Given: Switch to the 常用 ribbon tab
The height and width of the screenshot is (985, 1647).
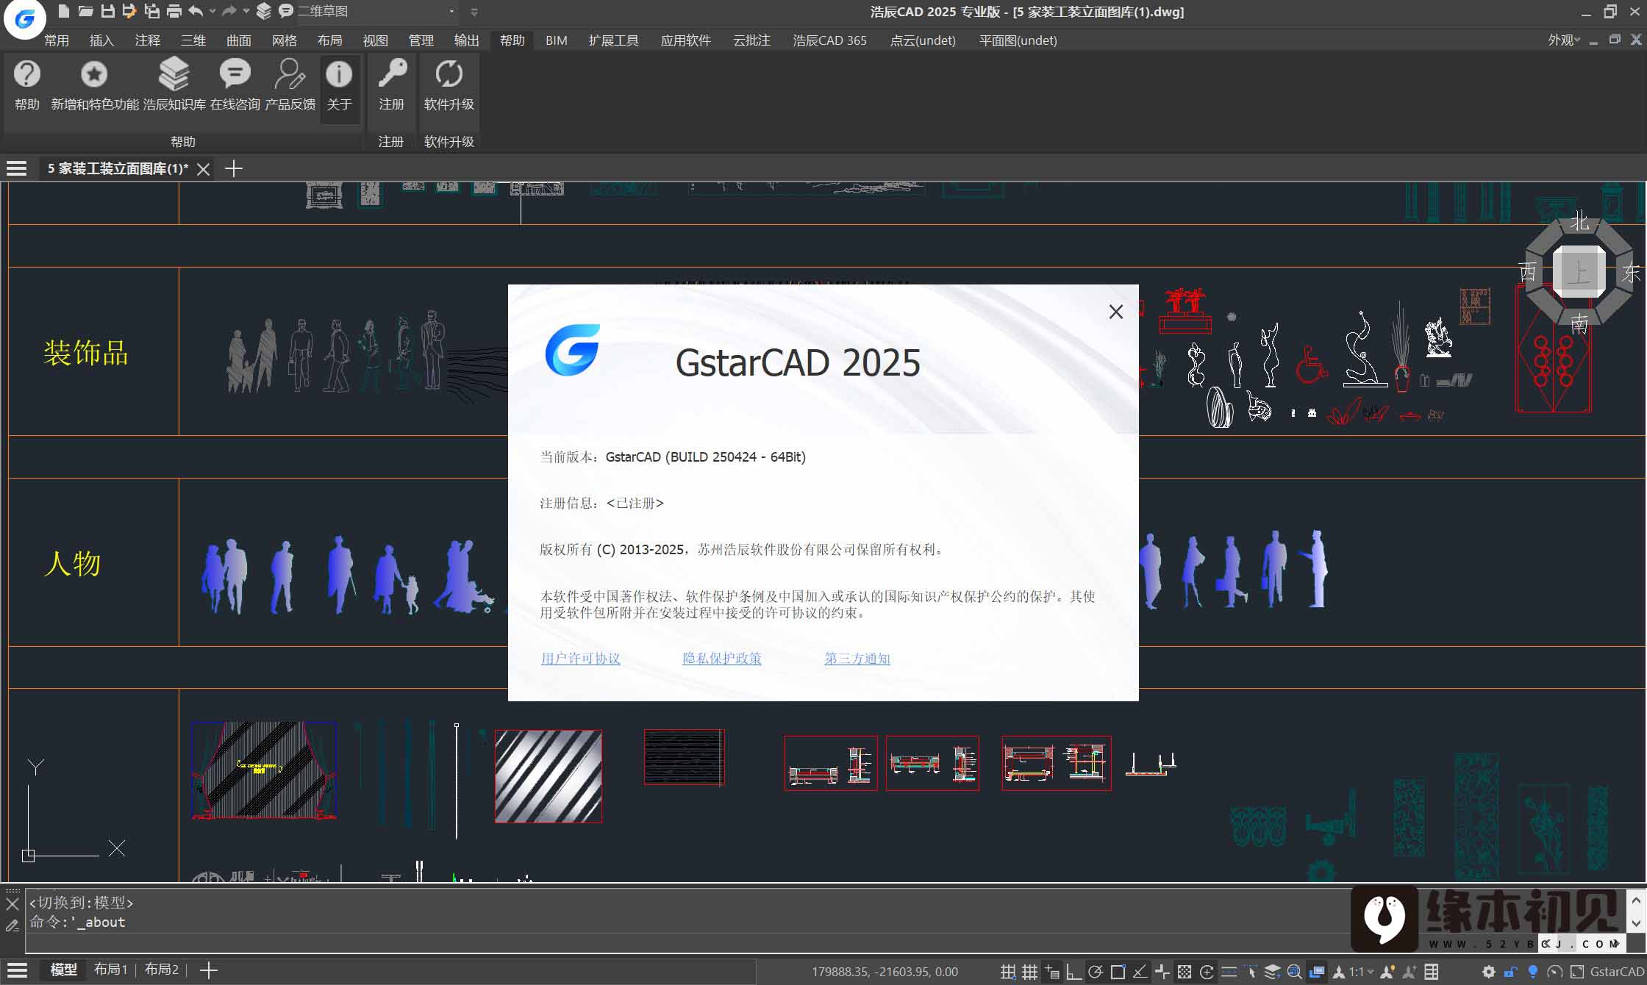Looking at the screenshot, I should point(57,40).
